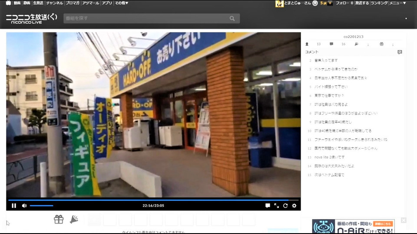Viewport: 417px width, 234px height.
Task: Open the フォロー link
Action: (x=344, y=3)
